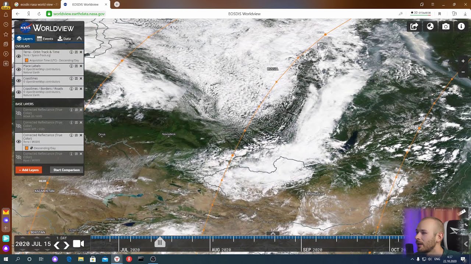Show the NOAA-20 / VIIRS reflectance layer

pyautogui.click(x=18, y=113)
